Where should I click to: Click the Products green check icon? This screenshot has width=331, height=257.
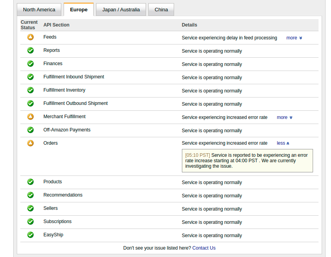coord(30,182)
